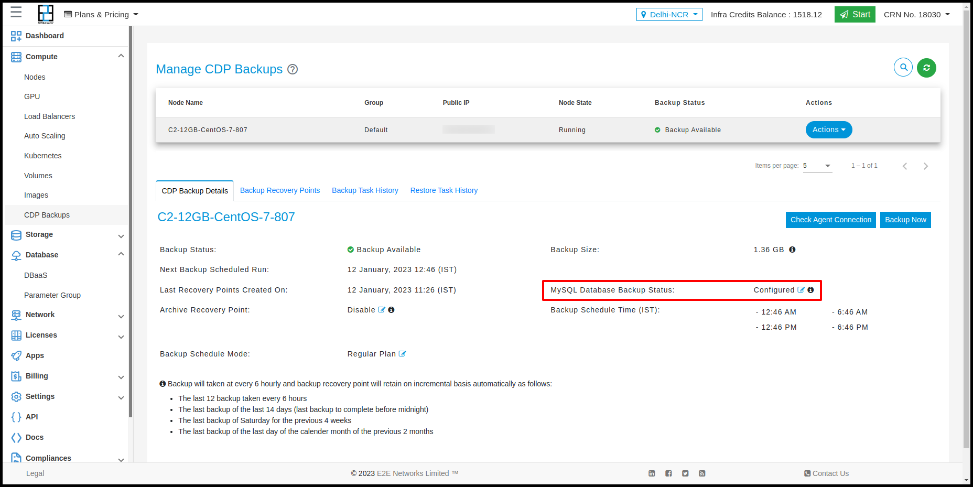Open help icon beside Manage CDP Backups

pos(293,69)
